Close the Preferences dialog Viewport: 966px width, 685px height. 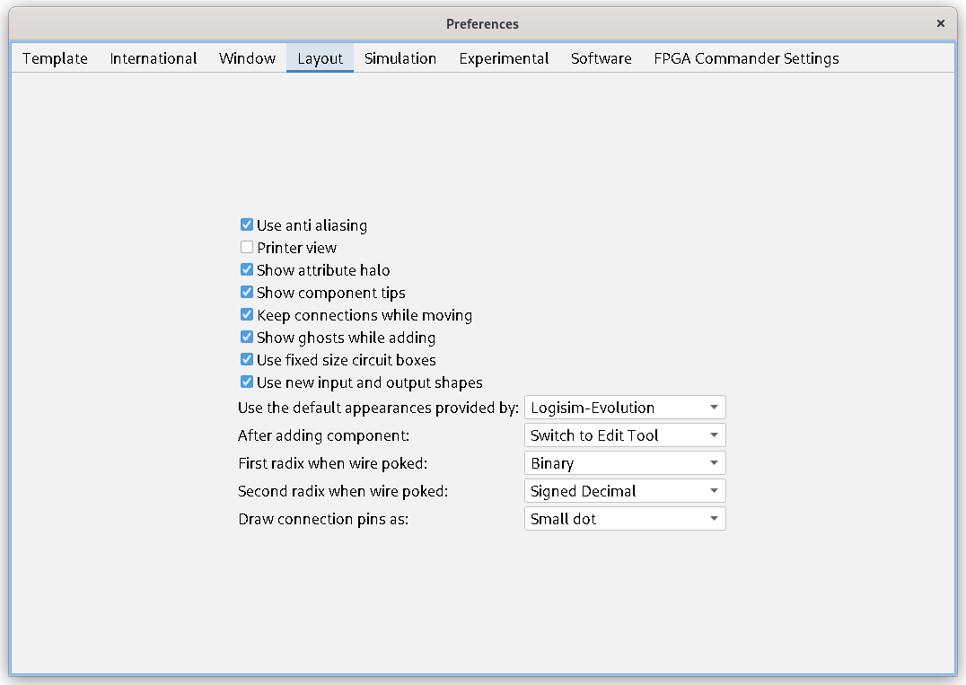point(941,23)
